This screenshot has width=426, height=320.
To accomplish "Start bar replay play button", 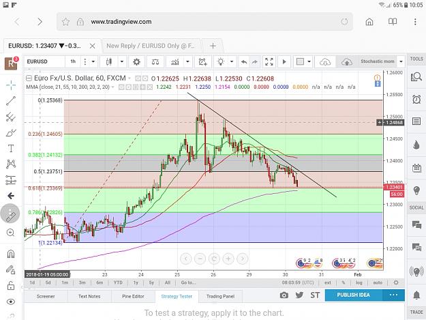I will pos(284,62).
